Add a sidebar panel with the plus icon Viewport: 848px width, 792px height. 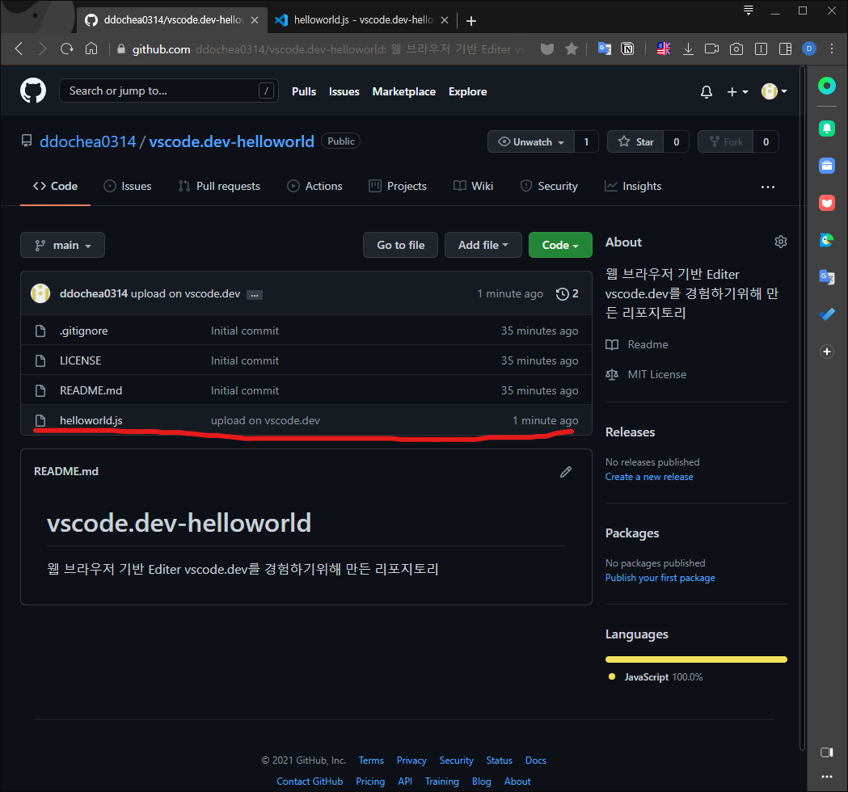point(827,352)
